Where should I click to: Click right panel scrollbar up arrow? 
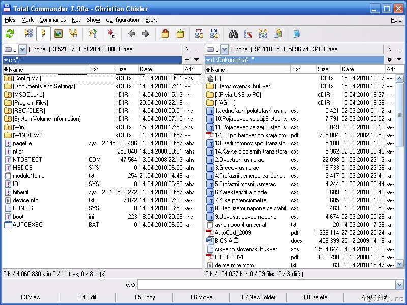(x=399, y=78)
